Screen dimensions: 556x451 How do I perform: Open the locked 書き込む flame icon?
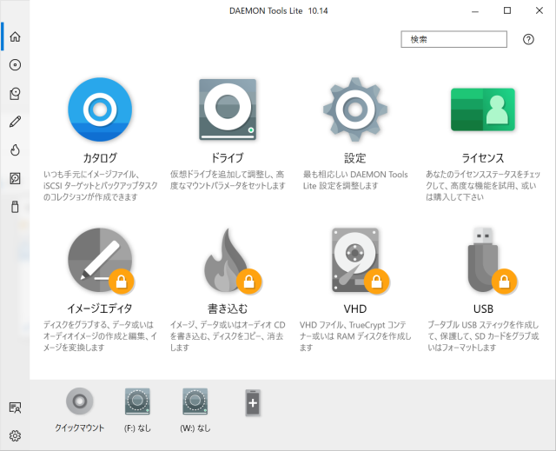231,261
